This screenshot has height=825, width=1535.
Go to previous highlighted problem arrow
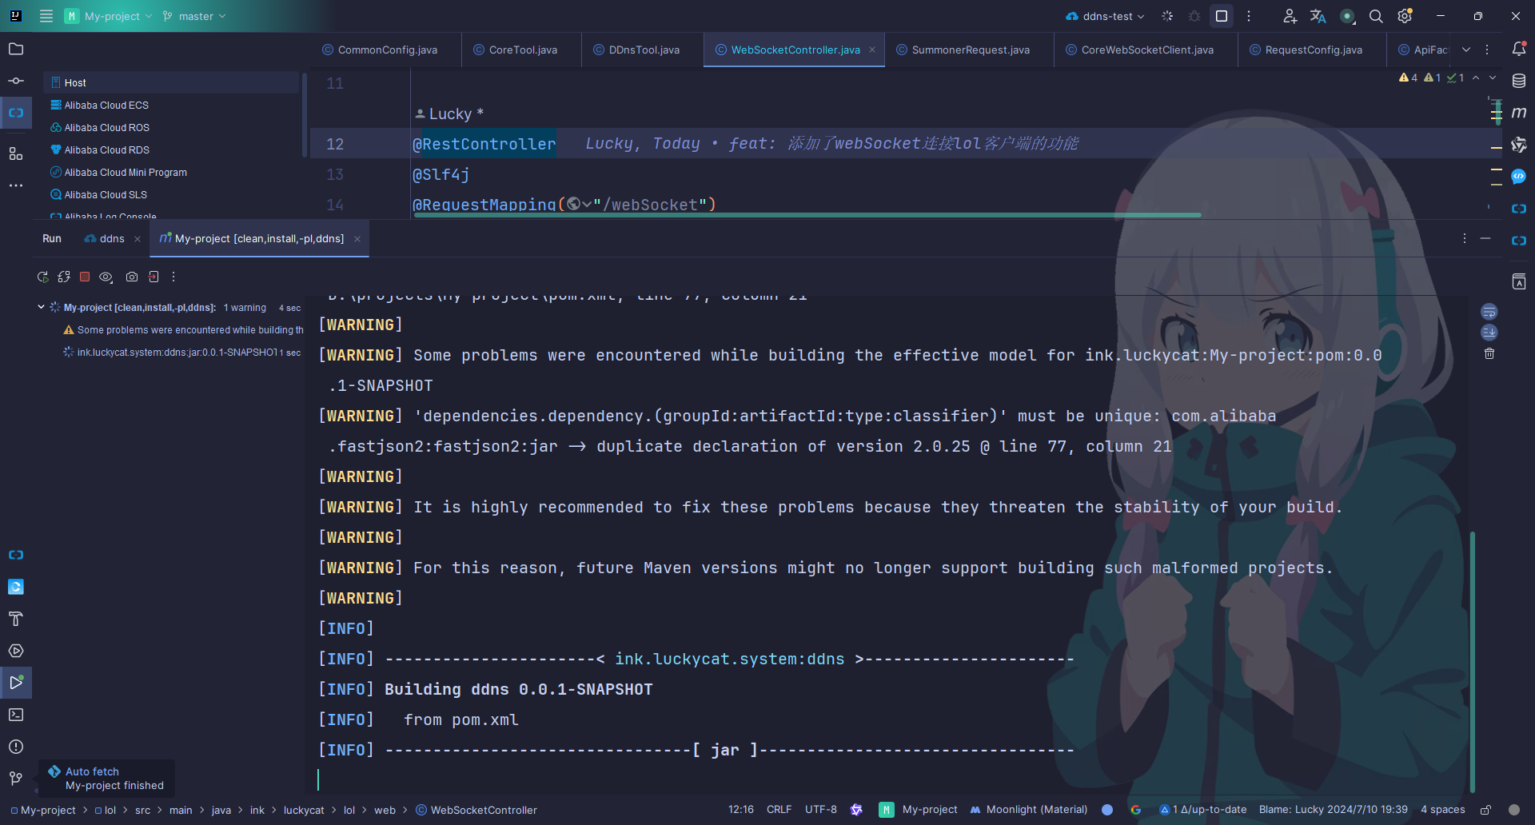pyautogui.click(x=1476, y=78)
